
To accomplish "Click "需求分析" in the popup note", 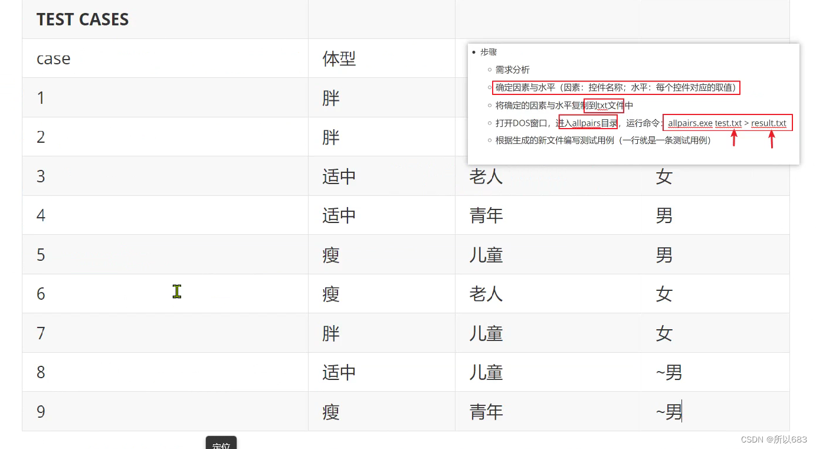I will [x=513, y=70].
